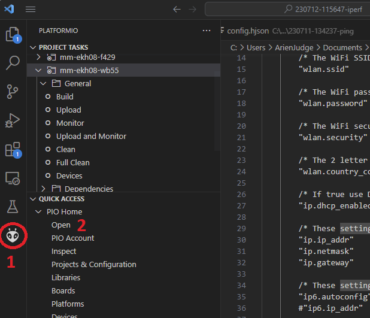Open the Source Control view

(13, 92)
